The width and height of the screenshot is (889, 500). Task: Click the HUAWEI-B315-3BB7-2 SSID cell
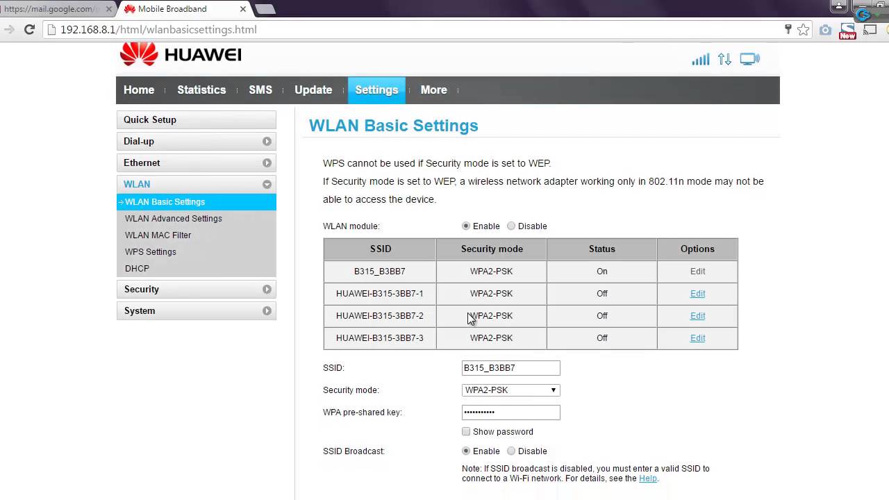click(x=380, y=316)
